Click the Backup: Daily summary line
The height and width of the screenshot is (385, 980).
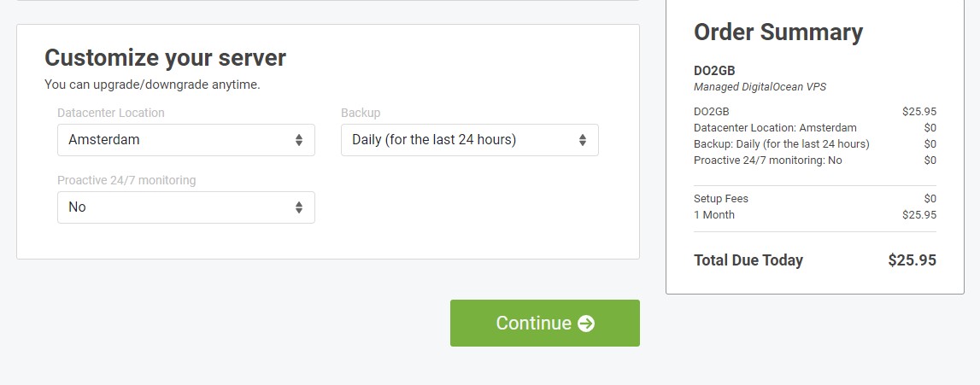(x=815, y=144)
